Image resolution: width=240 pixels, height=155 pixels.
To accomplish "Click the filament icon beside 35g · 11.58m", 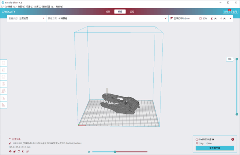I will 197,143.
